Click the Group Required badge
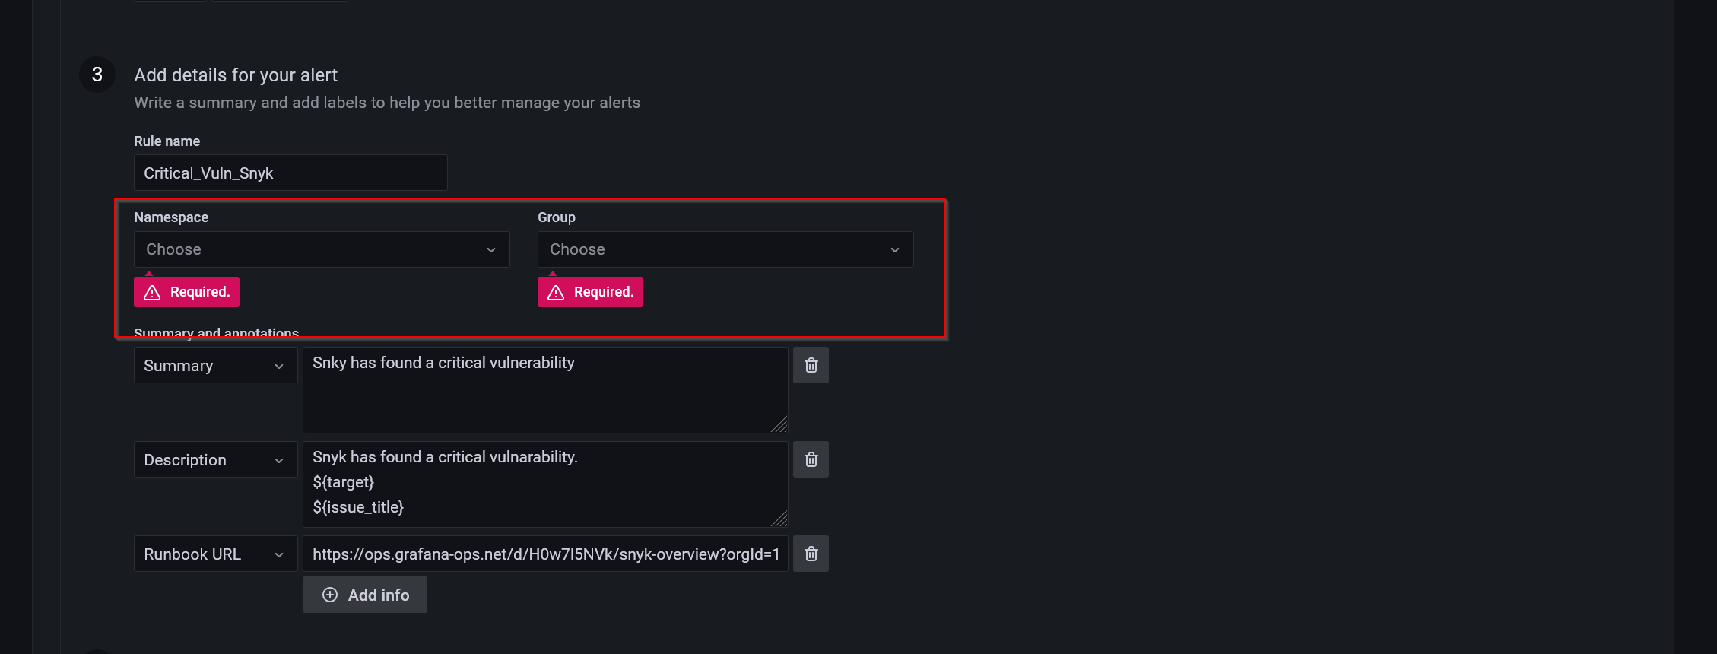Image resolution: width=1717 pixels, height=654 pixels. point(590,291)
